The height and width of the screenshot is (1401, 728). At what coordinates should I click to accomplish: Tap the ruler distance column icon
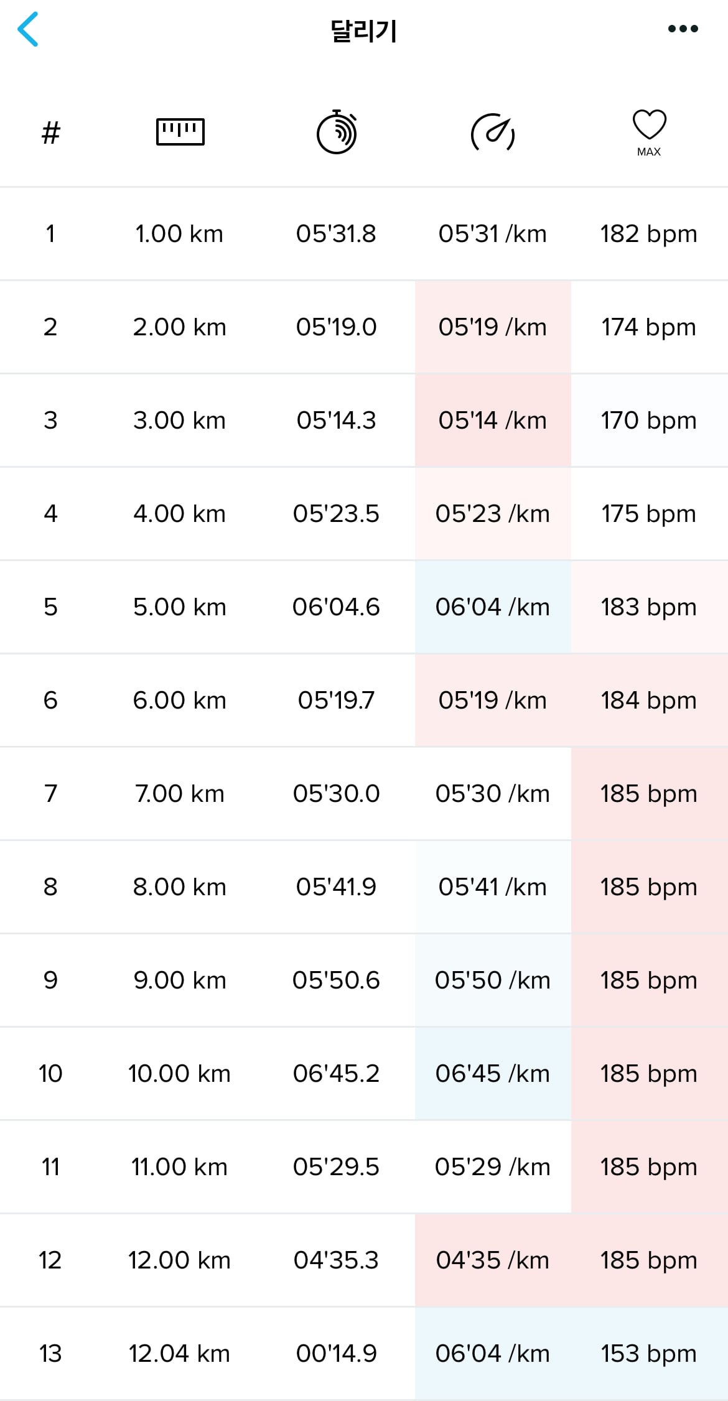(x=180, y=132)
